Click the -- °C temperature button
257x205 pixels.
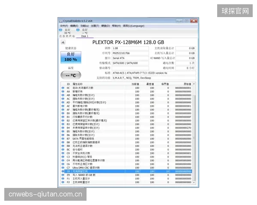point(71,75)
